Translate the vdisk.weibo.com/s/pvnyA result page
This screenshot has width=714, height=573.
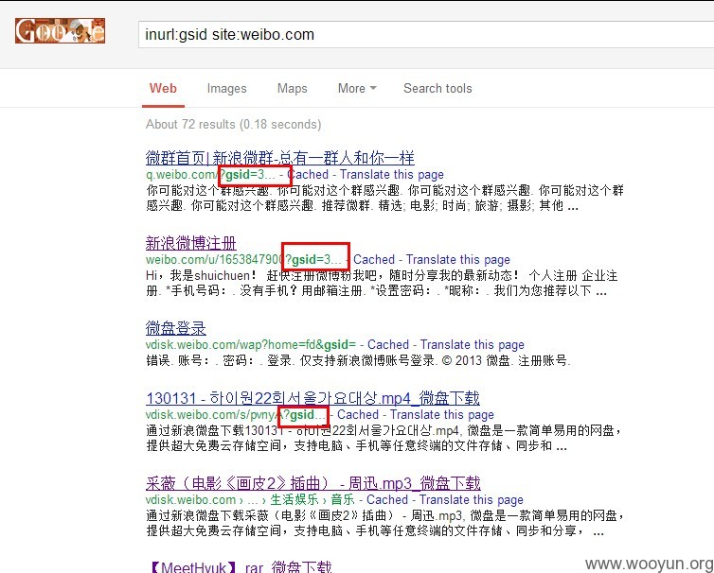point(441,415)
